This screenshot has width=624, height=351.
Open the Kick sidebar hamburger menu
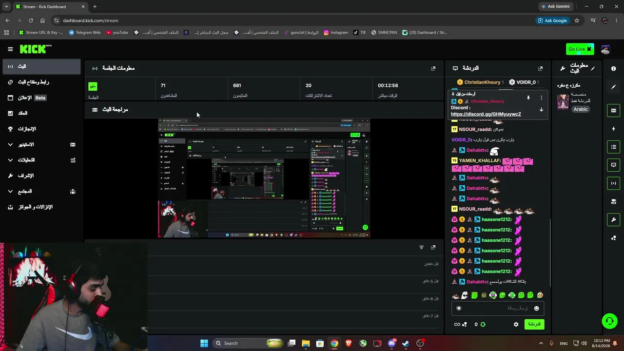coord(10,49)
